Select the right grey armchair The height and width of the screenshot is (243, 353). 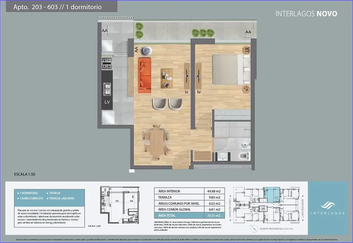point(175,104)
